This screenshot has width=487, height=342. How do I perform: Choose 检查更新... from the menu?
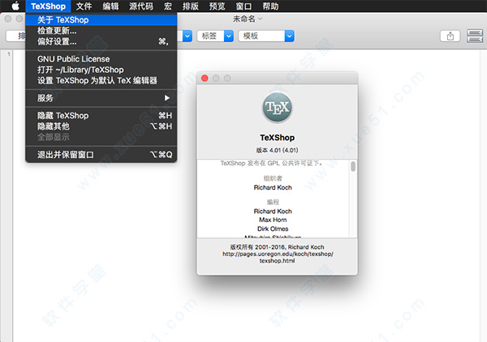click(101, 31)
